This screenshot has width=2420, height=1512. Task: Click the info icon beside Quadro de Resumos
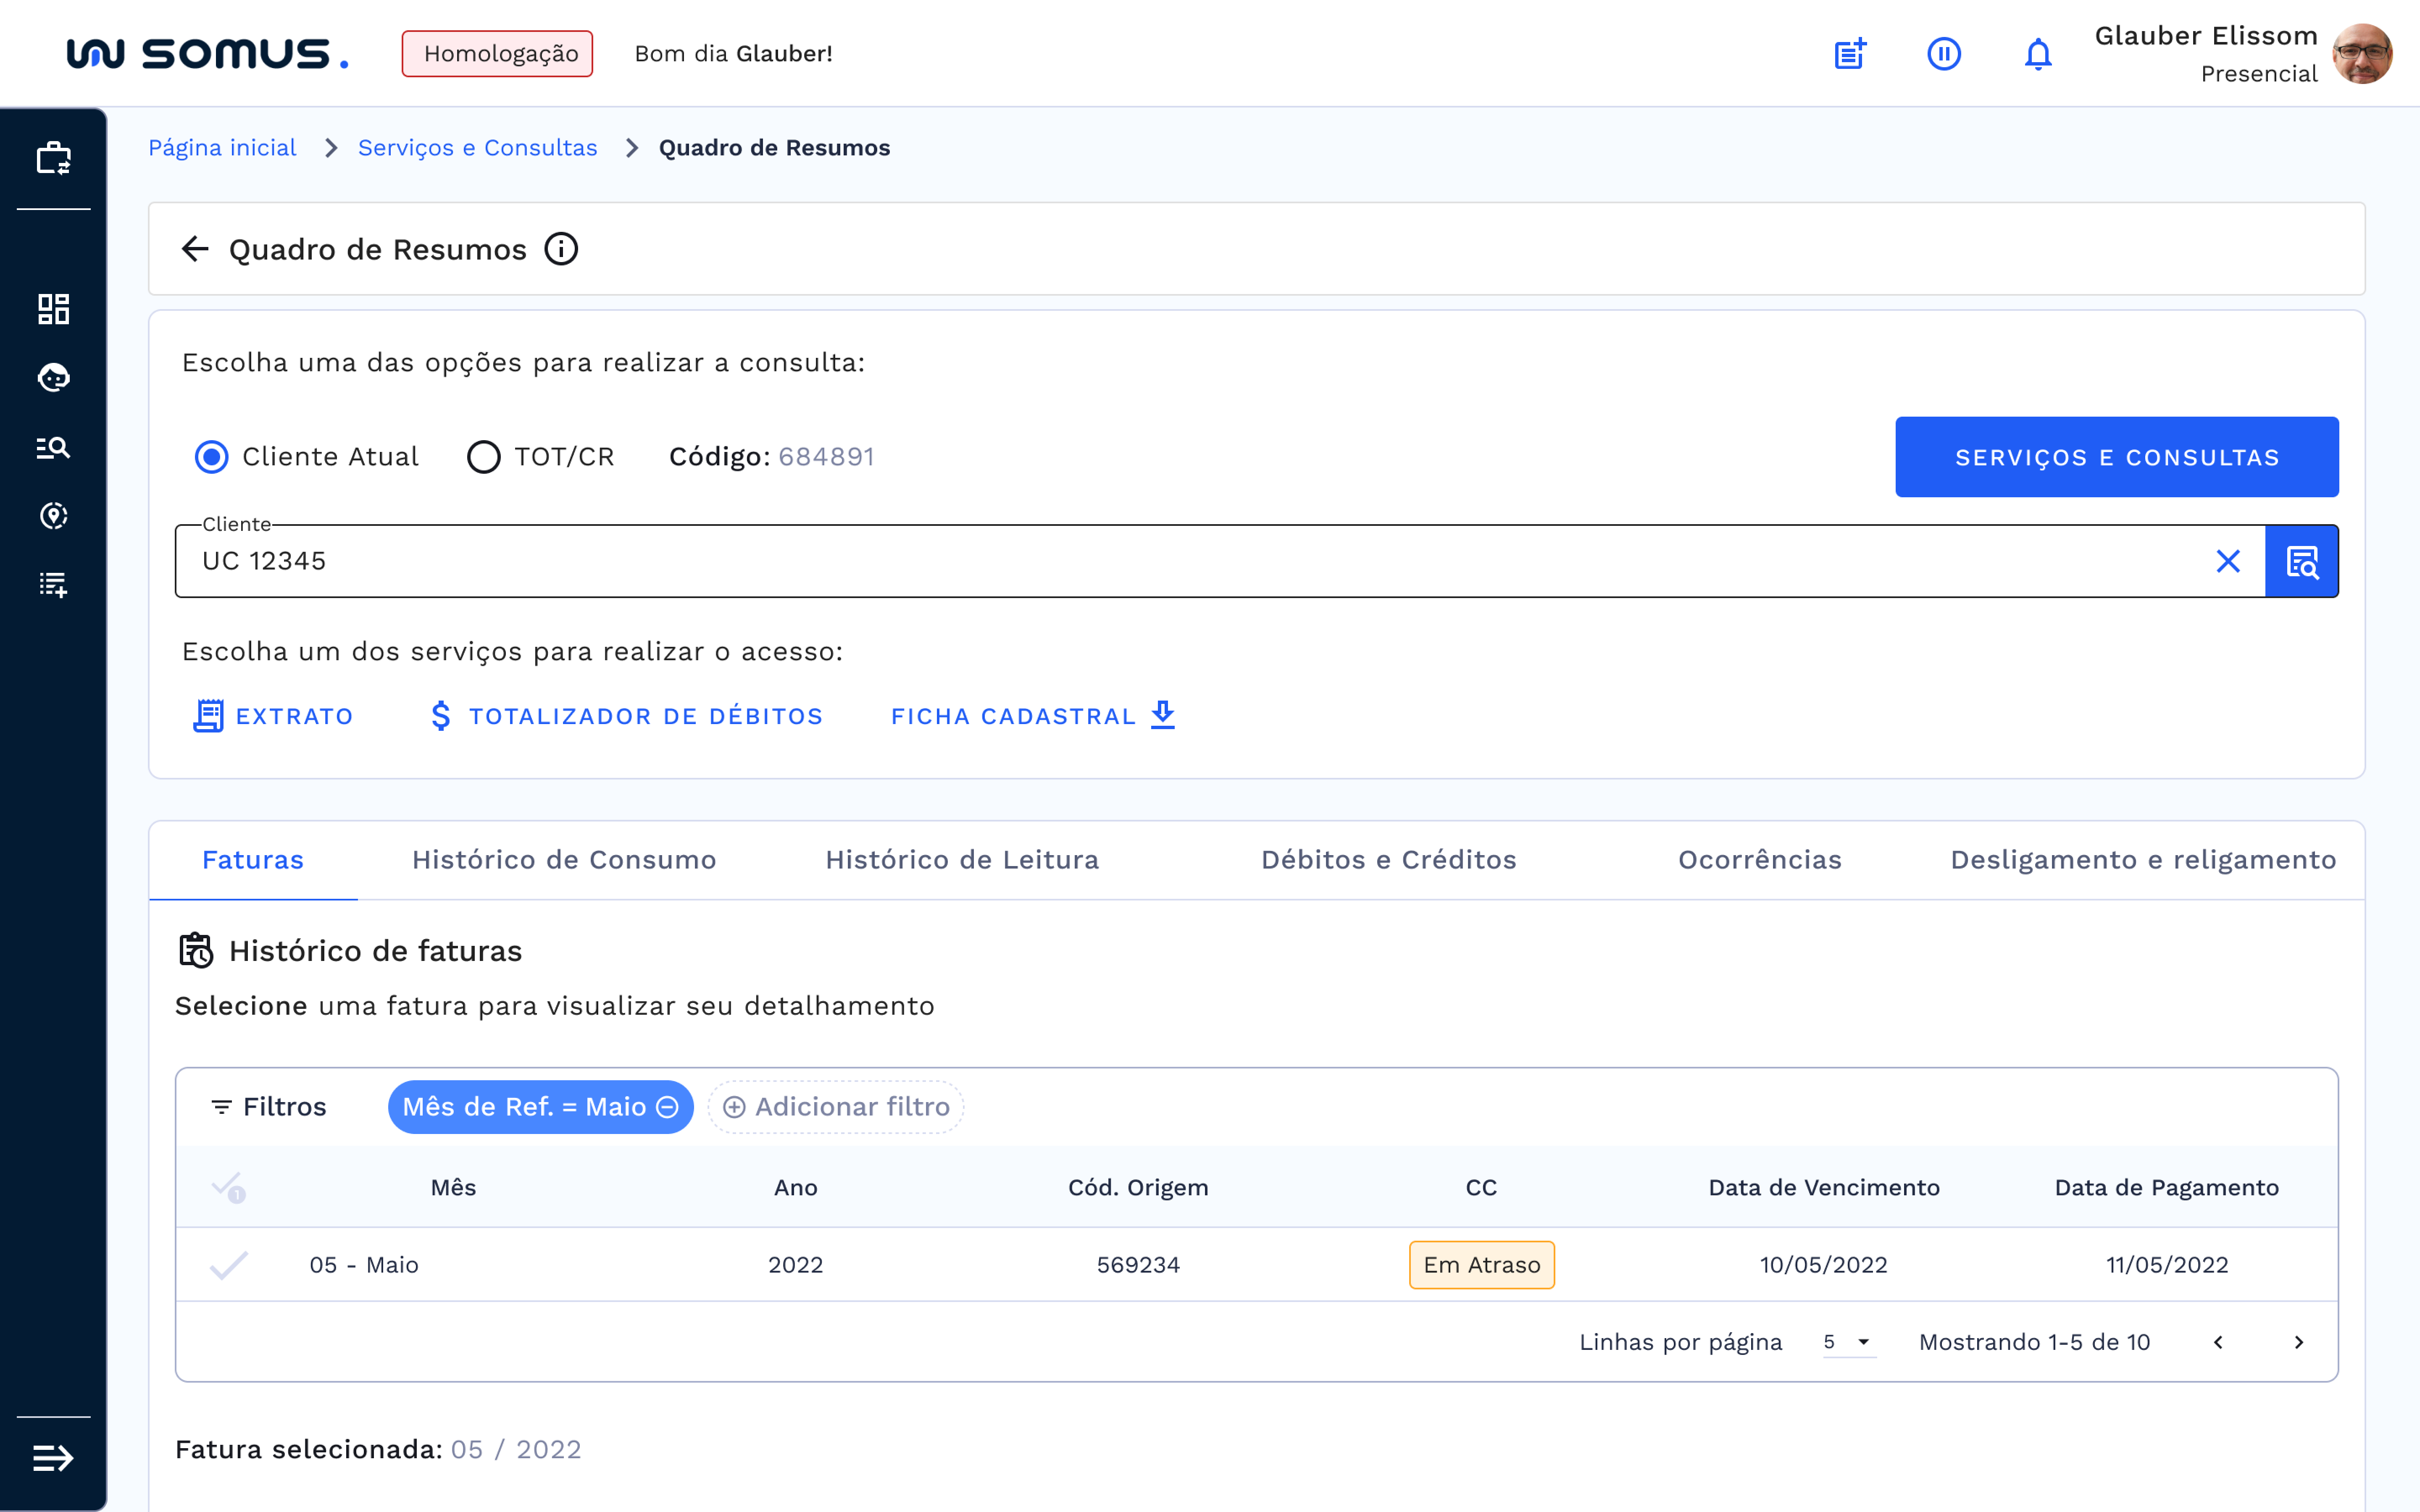pos(561,249)
